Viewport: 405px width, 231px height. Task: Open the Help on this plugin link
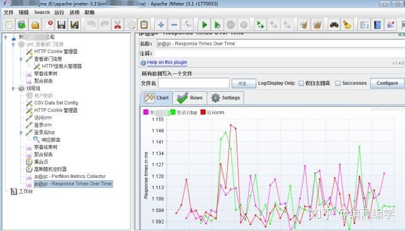[x=167, y=62]
